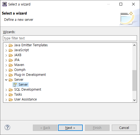Image resolution: width=140 pixels, height=135 pixels.
Task: Select the Tasks category label
Action: tap(18, 94)
